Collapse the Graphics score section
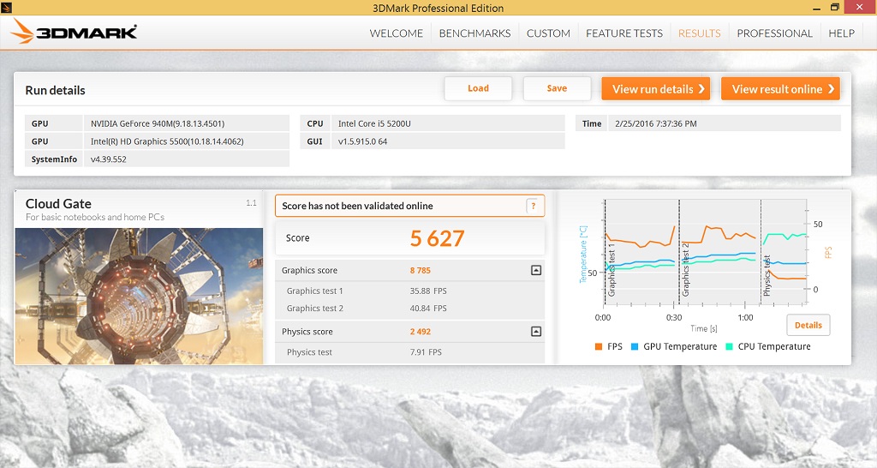Viewport: 877px width, 468px height. pyautogui.click(x=536, y=270)
